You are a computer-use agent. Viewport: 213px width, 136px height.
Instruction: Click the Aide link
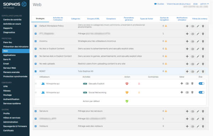coord(195,4)
